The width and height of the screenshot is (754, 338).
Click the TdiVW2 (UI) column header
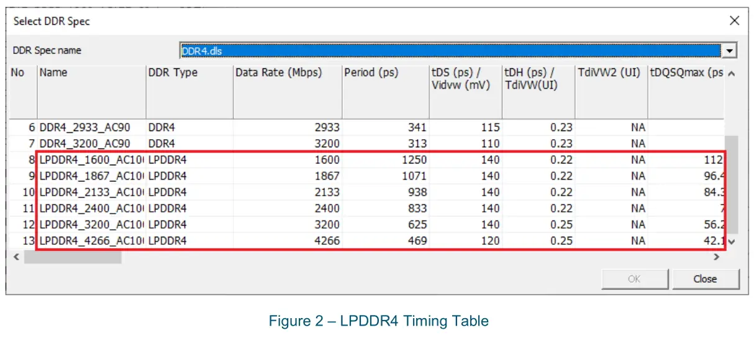click(611, 91)
